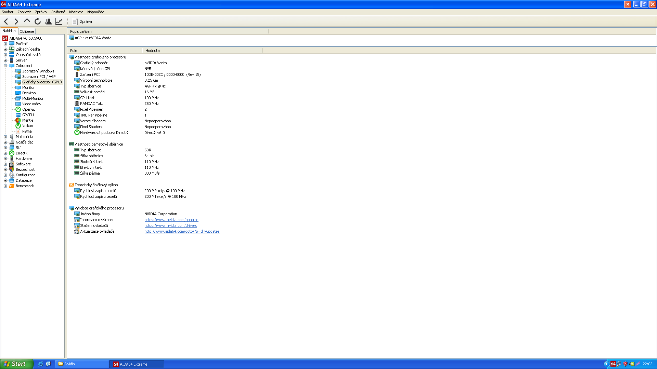Image resolution: width=657 pixels, height=369 pixels.
Task: Switch to the Oblíbené tab
Action: point(27,31)
